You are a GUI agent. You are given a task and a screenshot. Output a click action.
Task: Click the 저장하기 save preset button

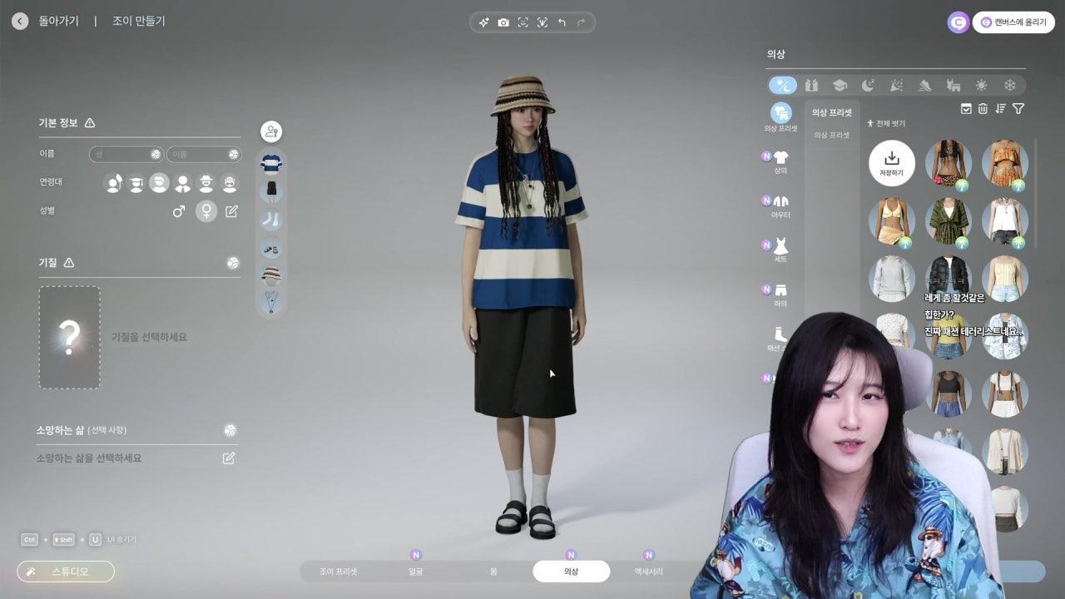(892, 162)
